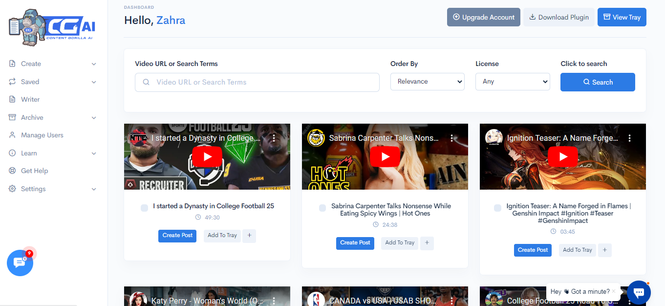The image size is (665, 306).
Task: Click the Learn info icon
Action: point(12,153)
